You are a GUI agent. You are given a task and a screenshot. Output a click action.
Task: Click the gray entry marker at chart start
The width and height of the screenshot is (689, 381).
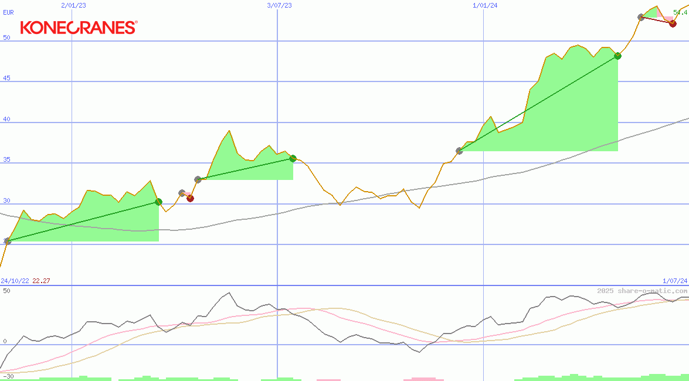(7, 241)
